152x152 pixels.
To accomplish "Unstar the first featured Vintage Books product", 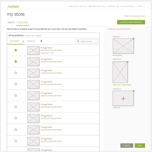I will coord(16,50).
